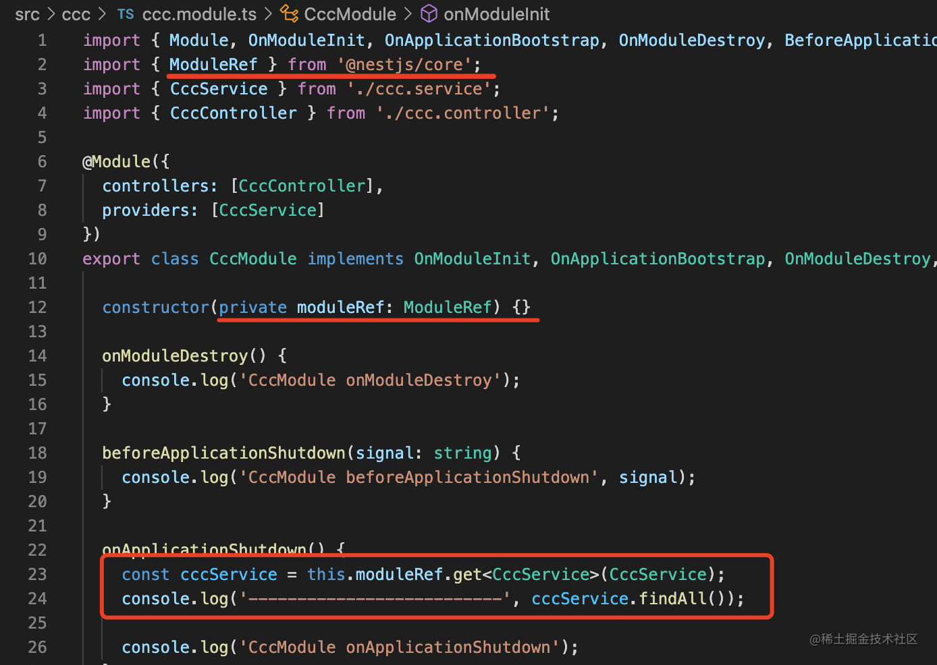
Task: Click findAll call on cccService
Action: coord(672,599)
